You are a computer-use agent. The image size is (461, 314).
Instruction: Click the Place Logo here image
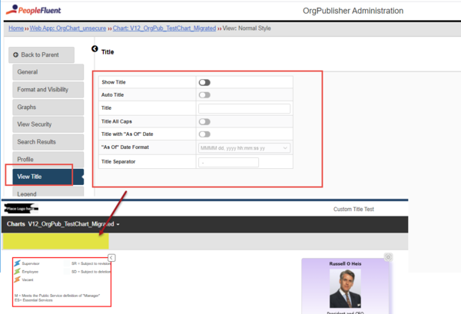22,209
